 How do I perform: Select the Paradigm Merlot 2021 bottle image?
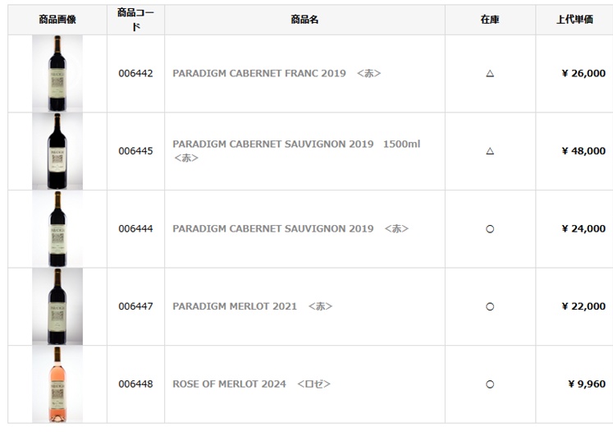(x=57, y=306)
